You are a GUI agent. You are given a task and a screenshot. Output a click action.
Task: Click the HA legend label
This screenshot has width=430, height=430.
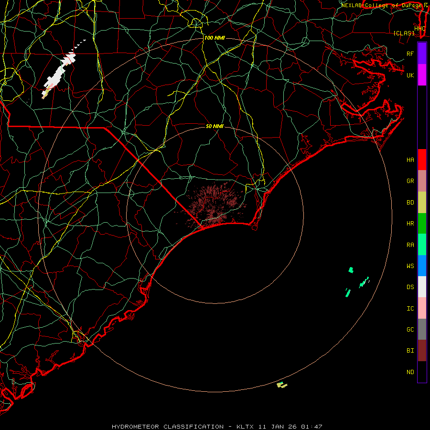pos(410,160)
